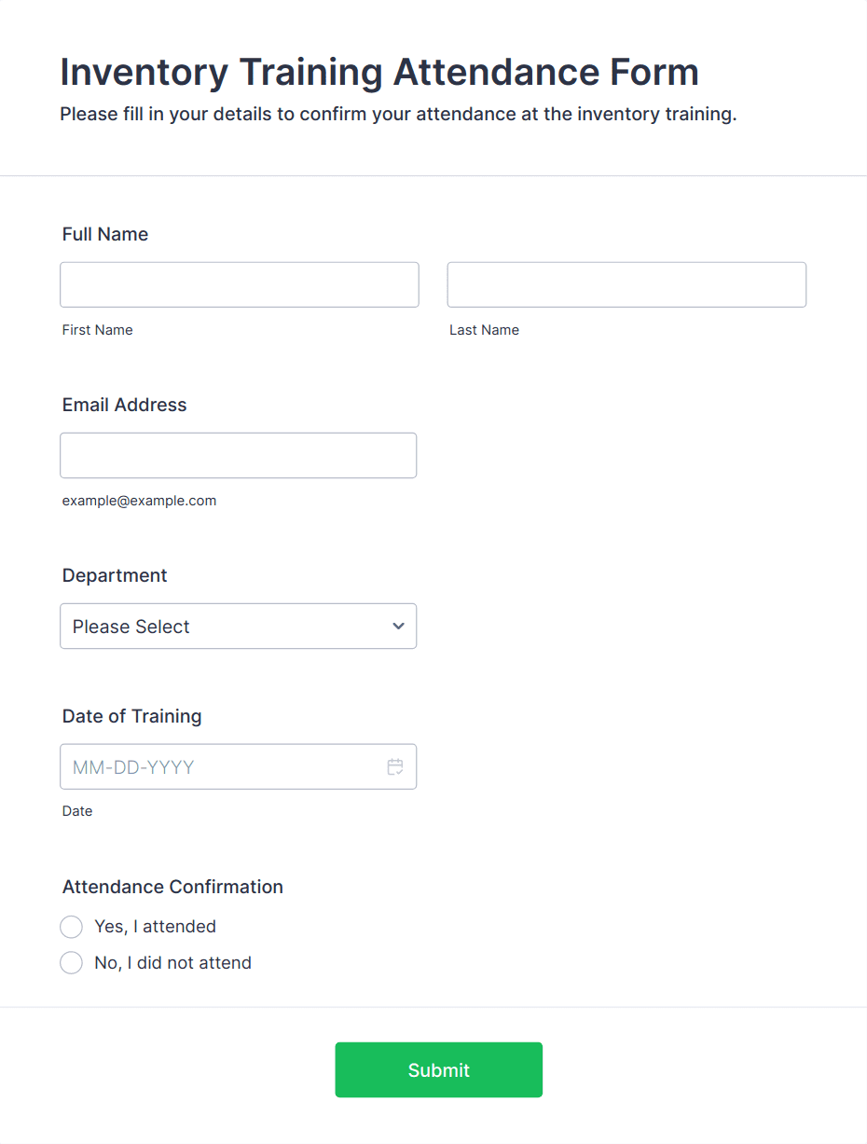Click into the Email Address field
867x1144 pixels.
(238, 456)
